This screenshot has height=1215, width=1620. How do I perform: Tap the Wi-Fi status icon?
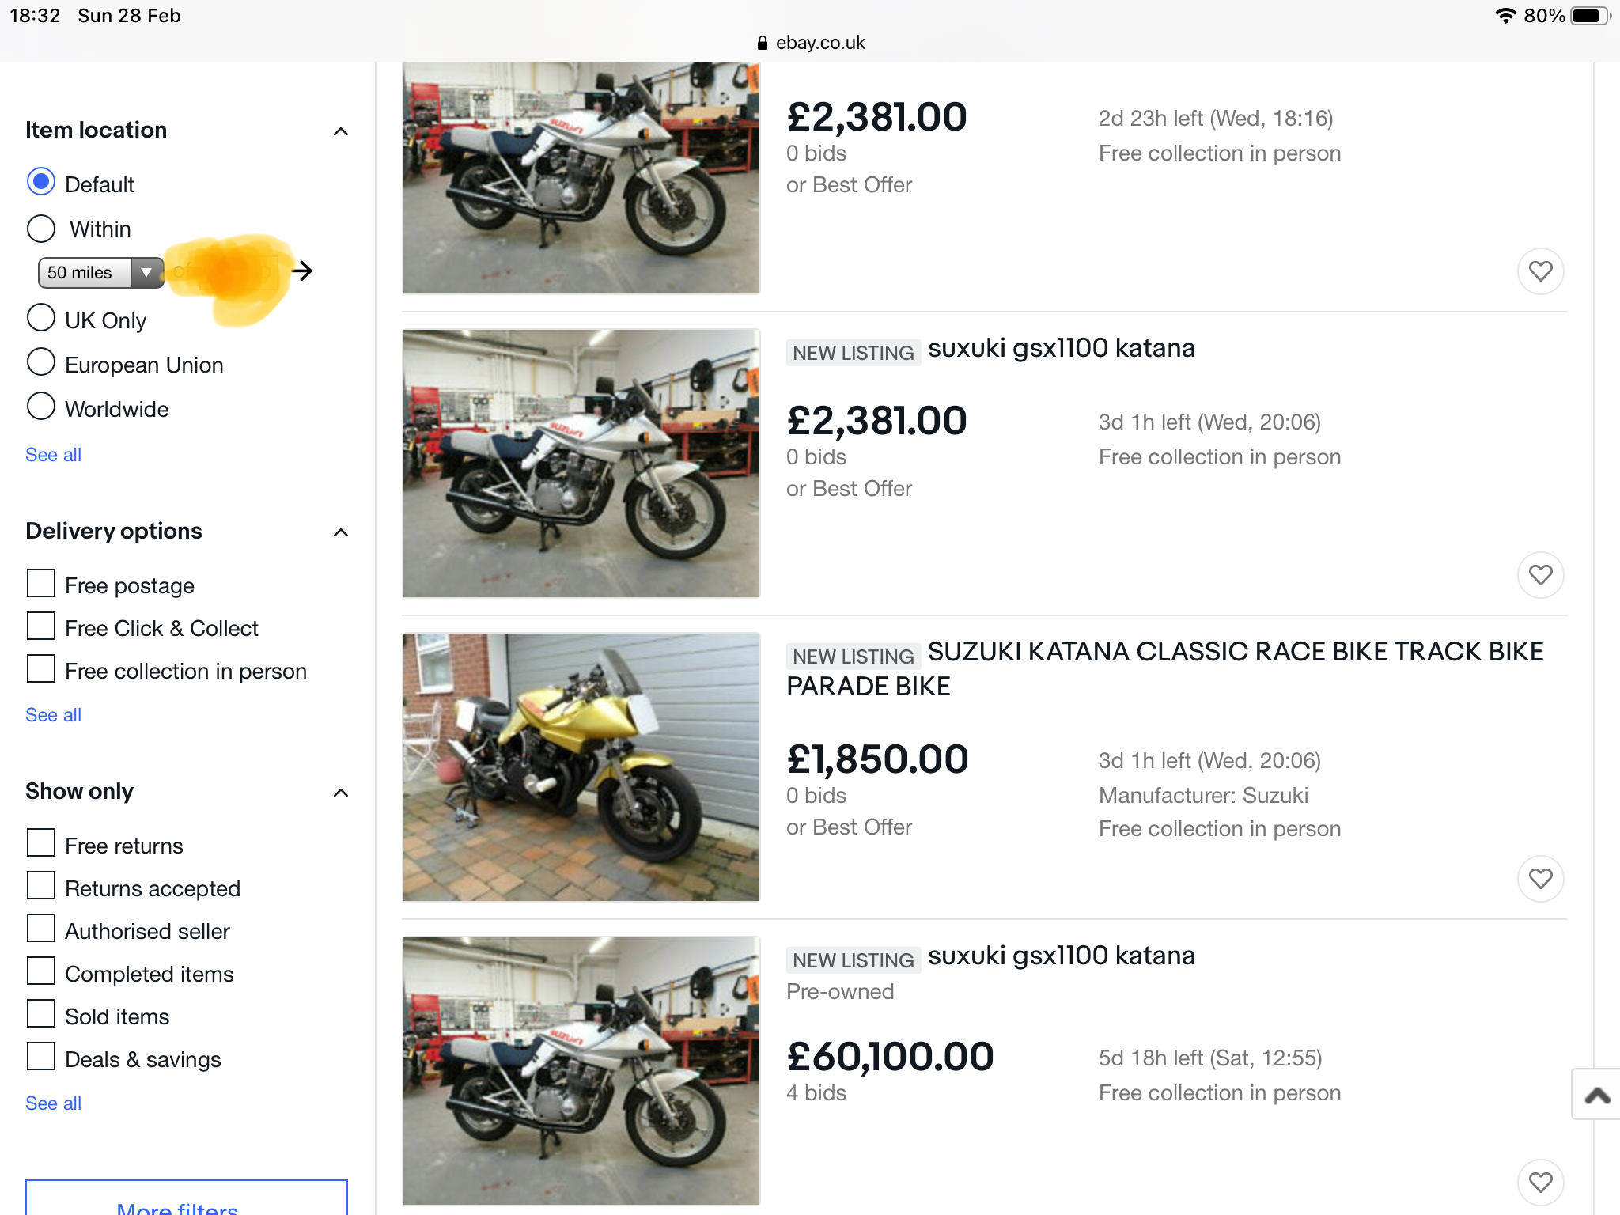(1505, 16)
